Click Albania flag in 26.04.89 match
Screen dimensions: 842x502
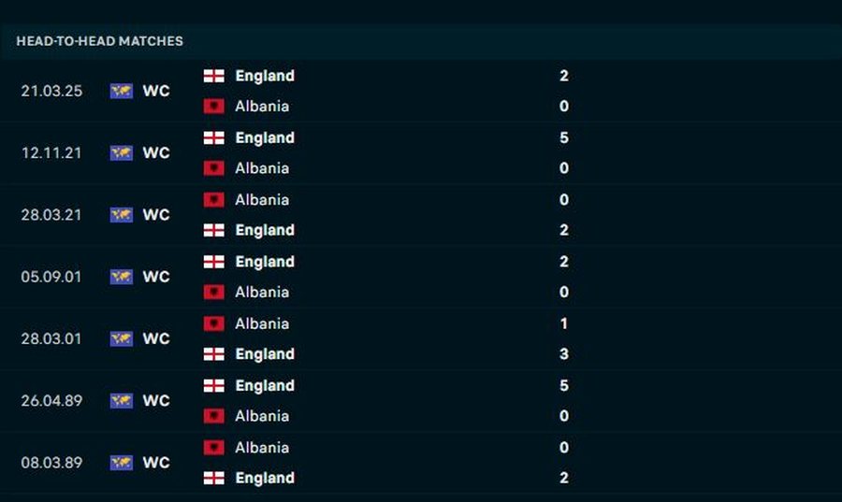[x=214, y=416]
